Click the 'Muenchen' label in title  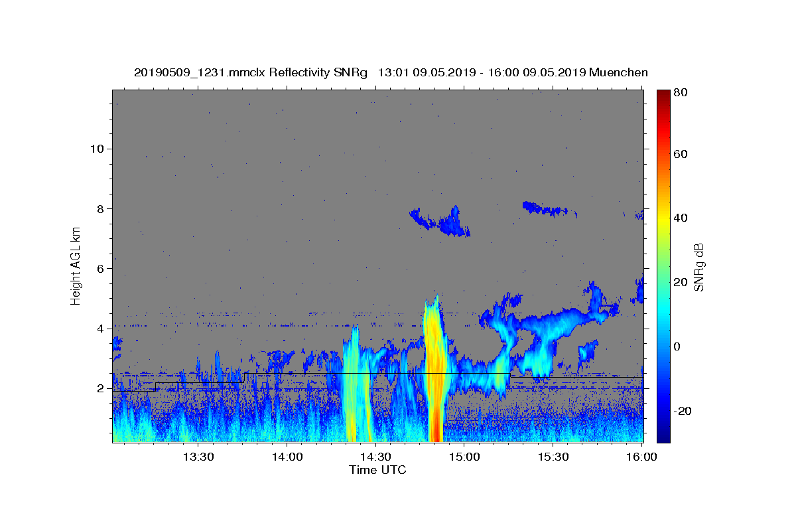618,72
